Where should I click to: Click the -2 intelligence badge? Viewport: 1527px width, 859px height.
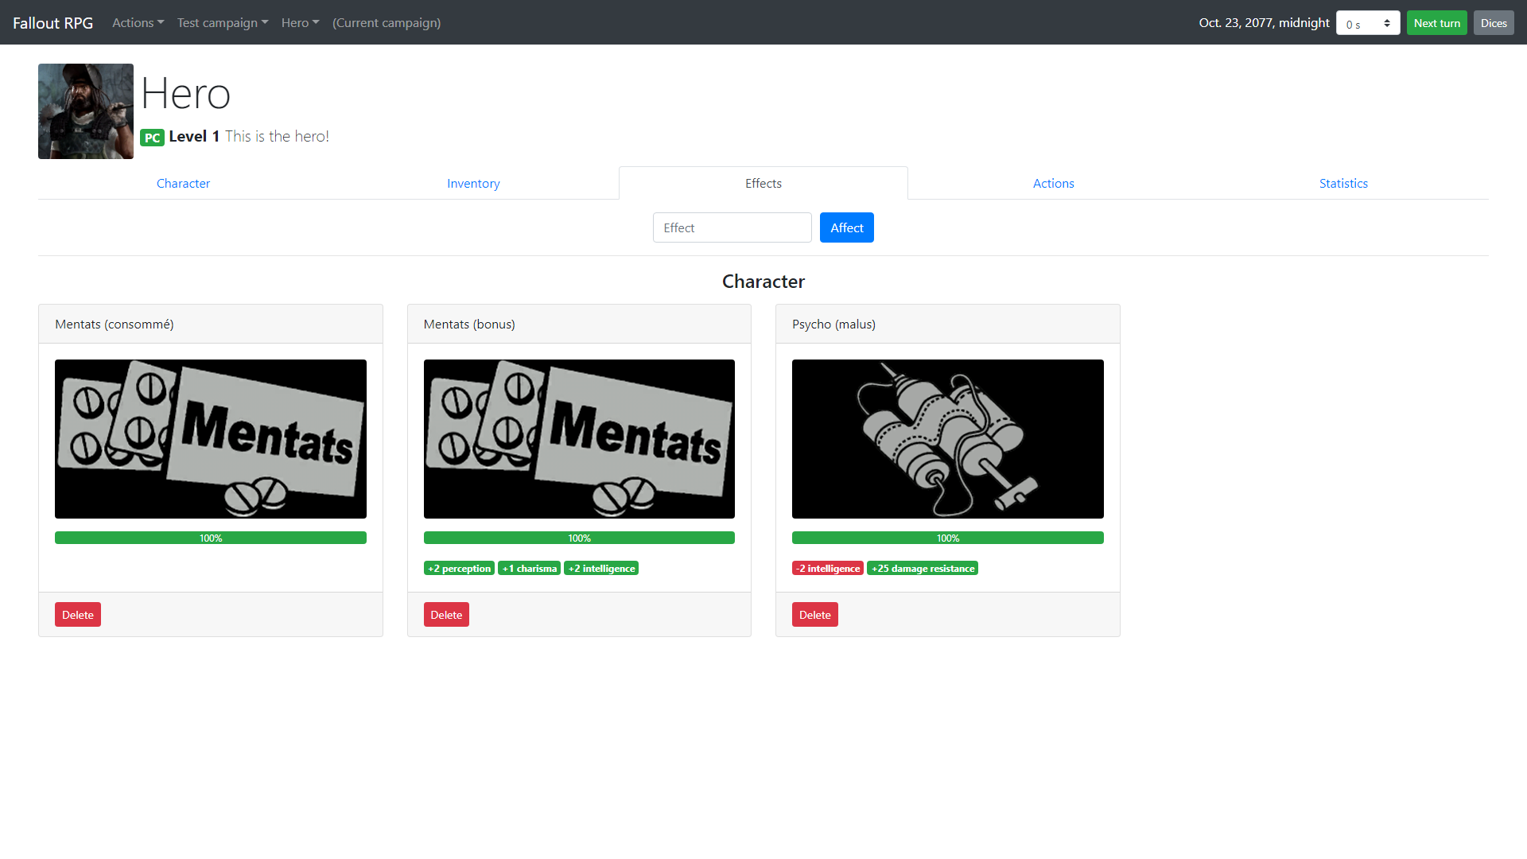(x=828, y=568)
